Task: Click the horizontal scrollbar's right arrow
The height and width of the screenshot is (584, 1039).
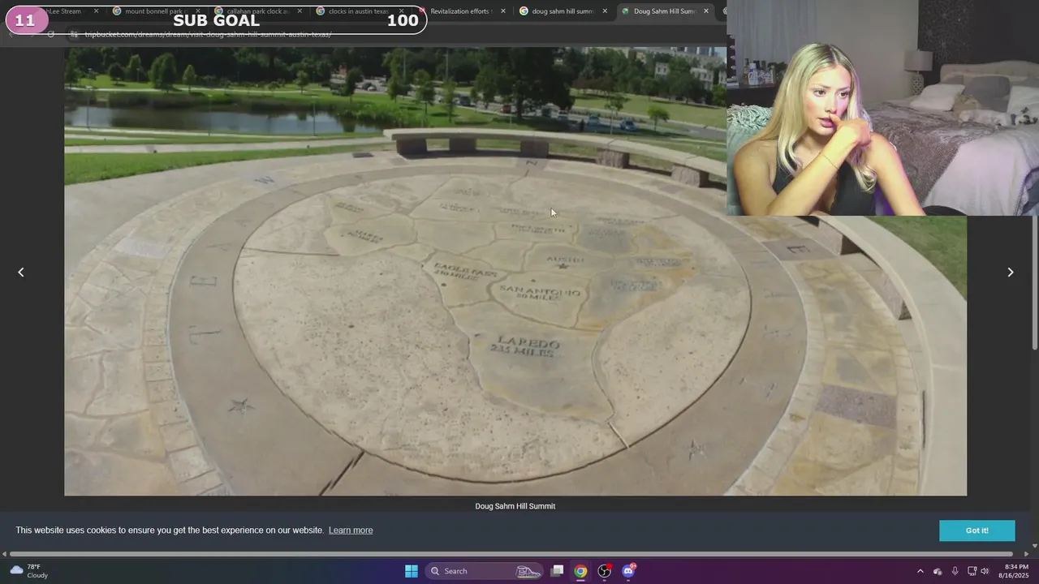Action: [1025, 554]
